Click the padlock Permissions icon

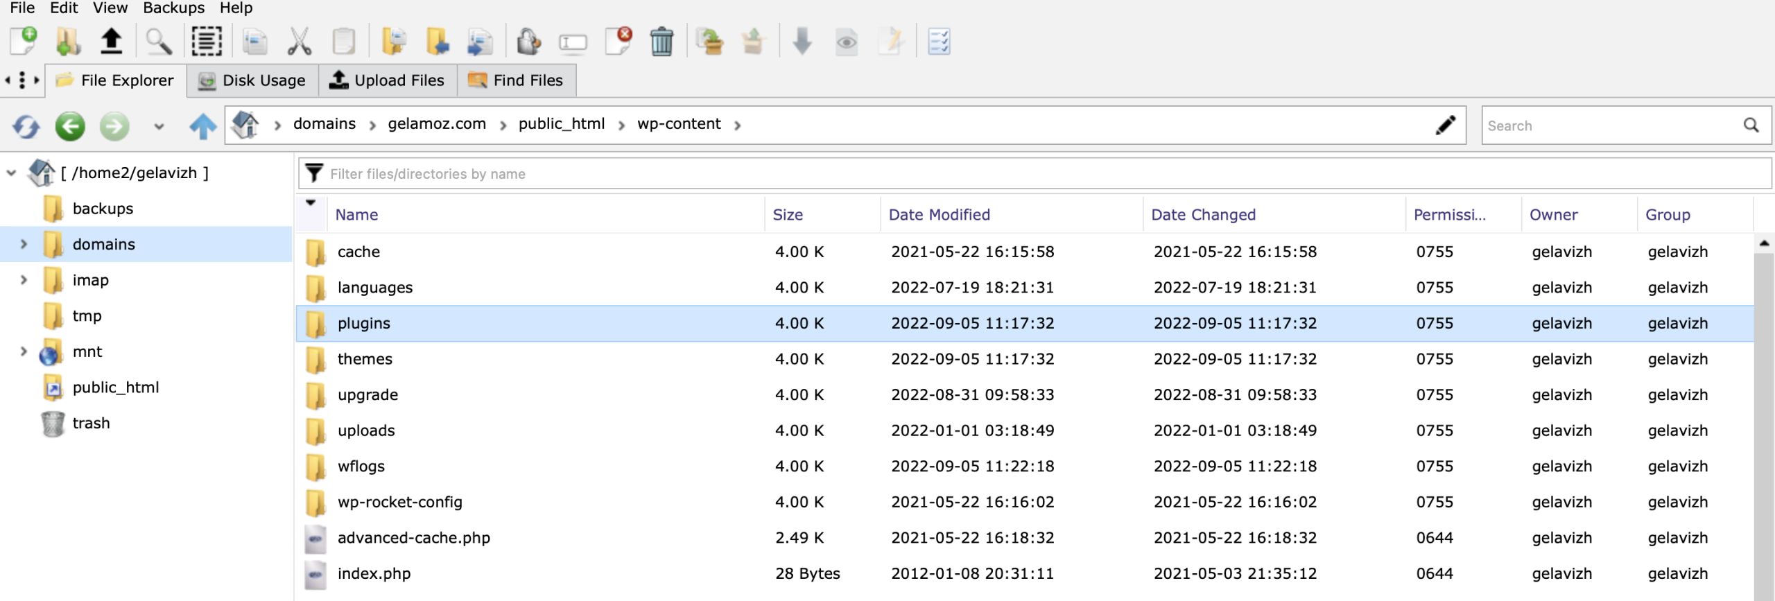pos(528,41)
